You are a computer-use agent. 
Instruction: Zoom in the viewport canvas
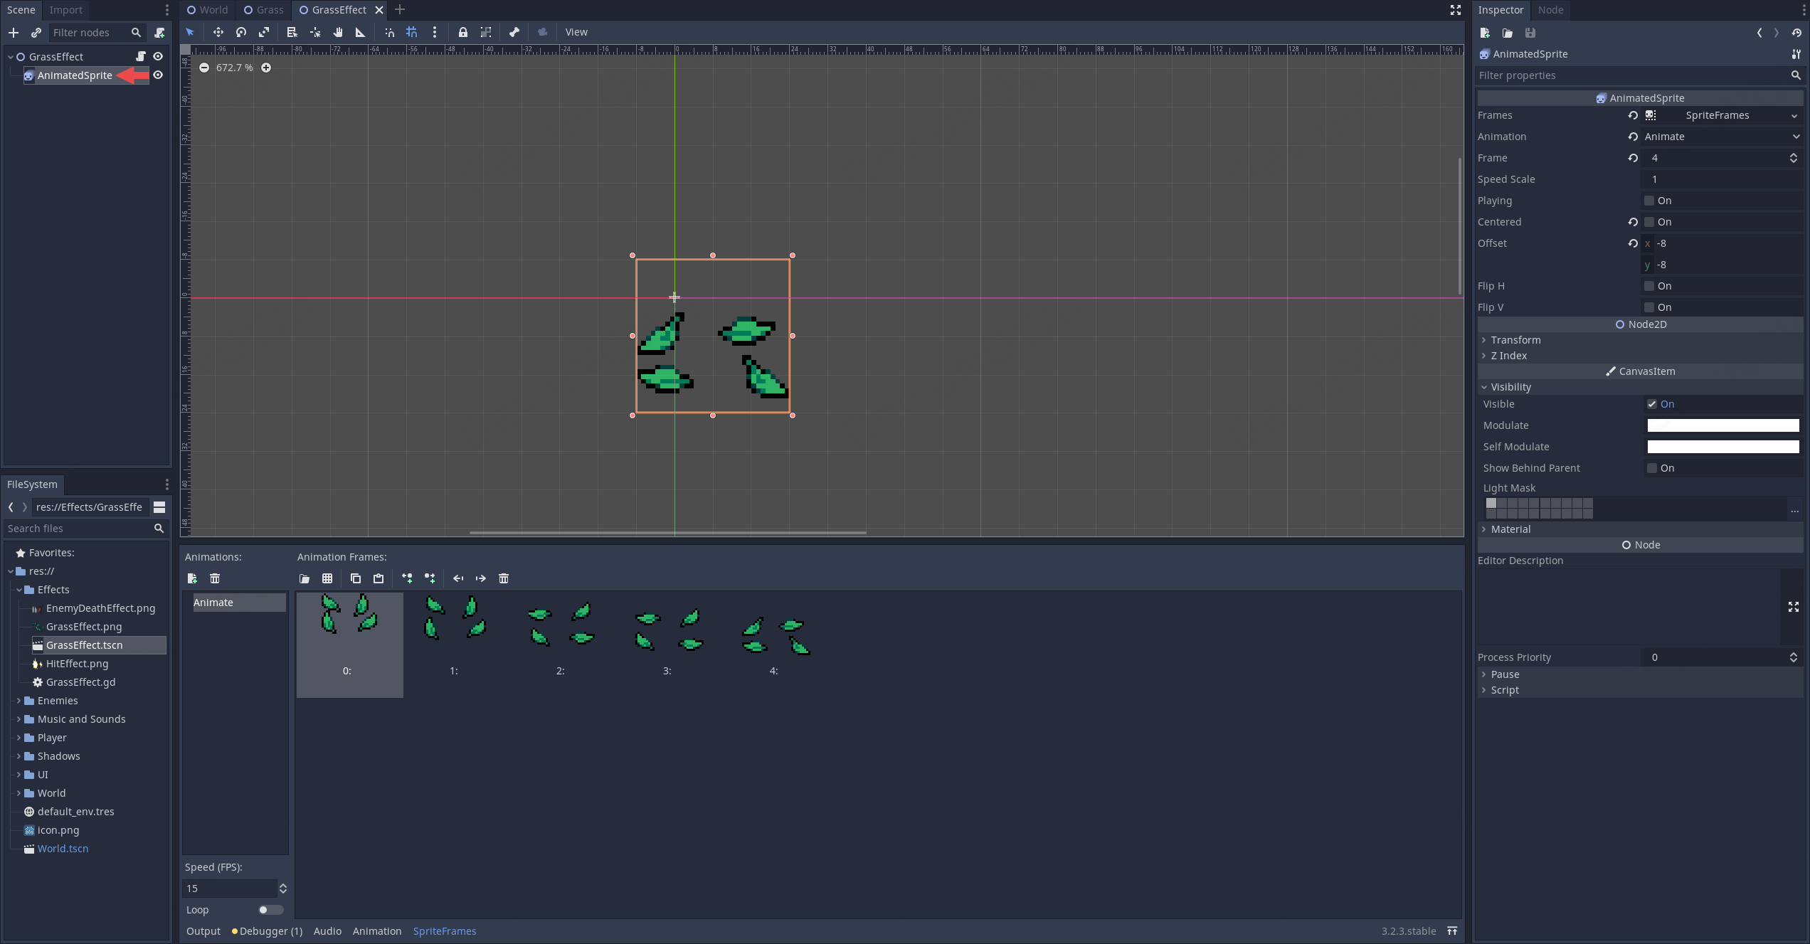click(x=266, y=68)
